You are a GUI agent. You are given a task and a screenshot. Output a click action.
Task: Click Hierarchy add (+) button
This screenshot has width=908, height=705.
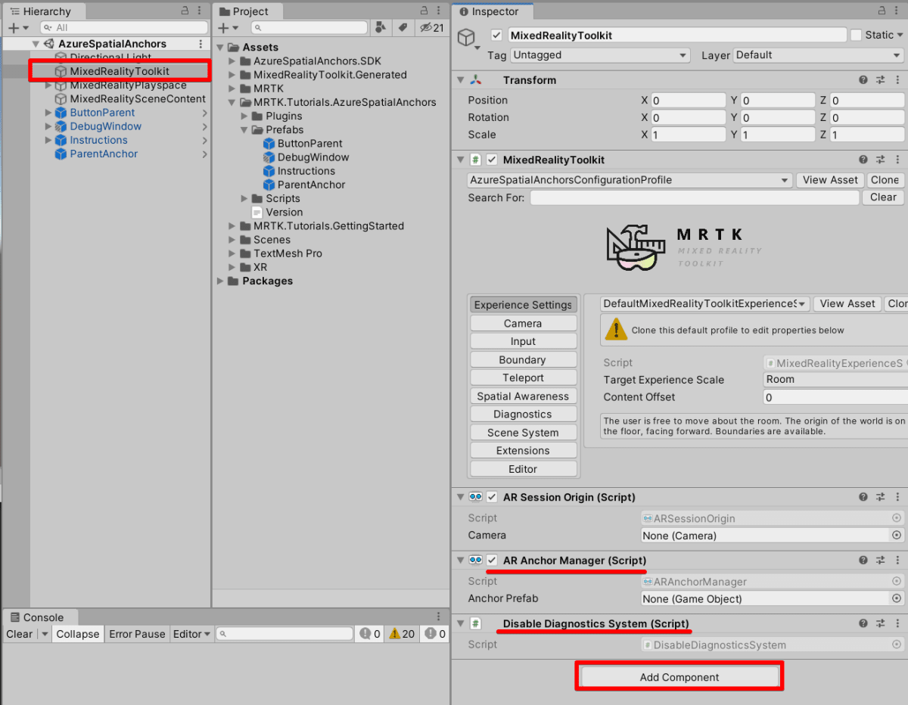[x=14, y=28]
